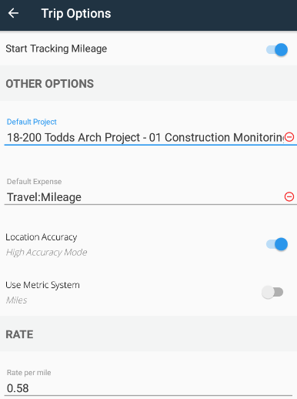Tap the Start Tracking Mileage label

[x=56, y=49]
